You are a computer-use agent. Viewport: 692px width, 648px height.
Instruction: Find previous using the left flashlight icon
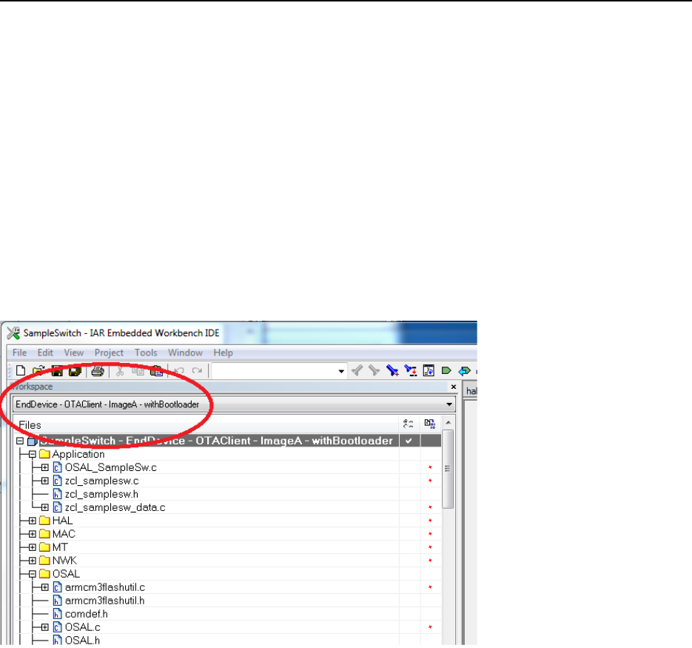357,370
